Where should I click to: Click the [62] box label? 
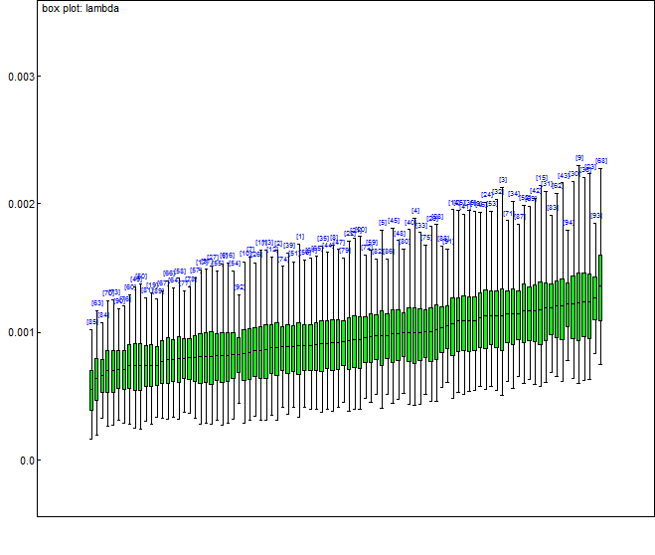pyautogui.click(x=558, y=186)
